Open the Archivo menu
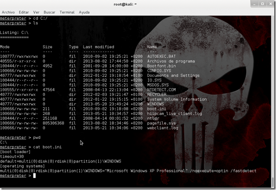276x190 pixels. tap(8, 12)
